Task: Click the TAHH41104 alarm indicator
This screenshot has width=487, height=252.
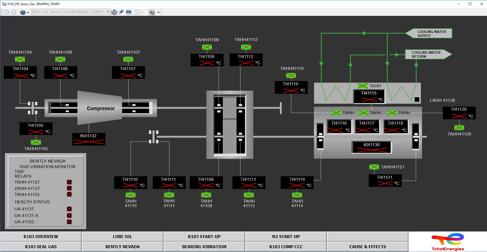Action: click(x=20, y=59)
